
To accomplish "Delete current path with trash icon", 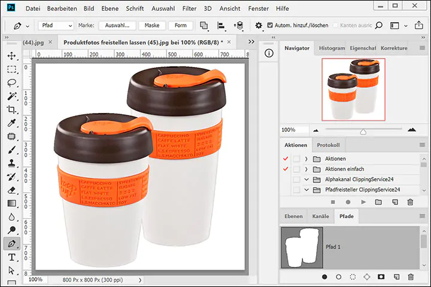I will pos(411,277).
